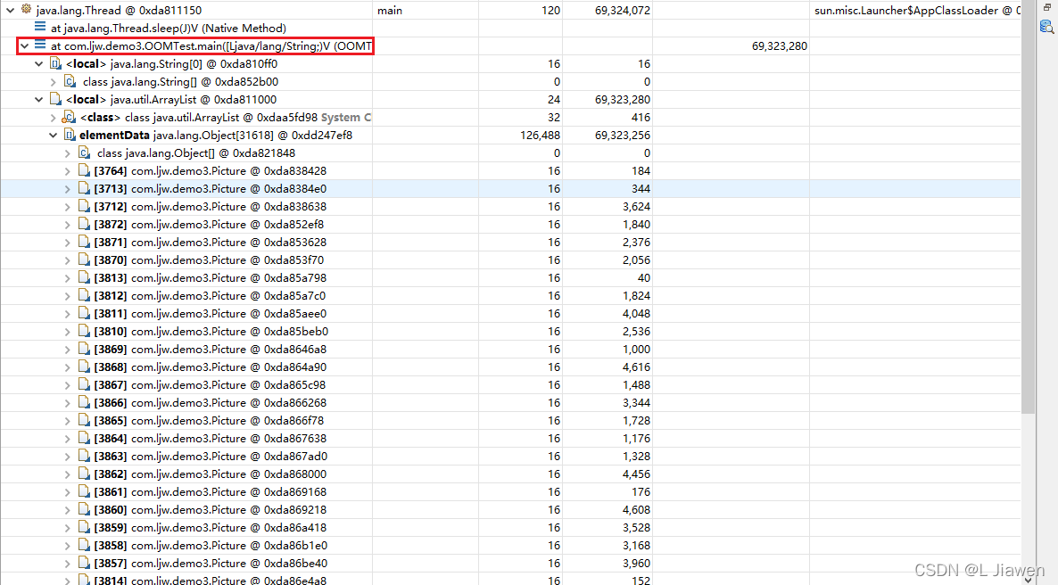1058x585 pixels.
Task: Click object icon of Picture [3812]
Action: pos(84,295)
